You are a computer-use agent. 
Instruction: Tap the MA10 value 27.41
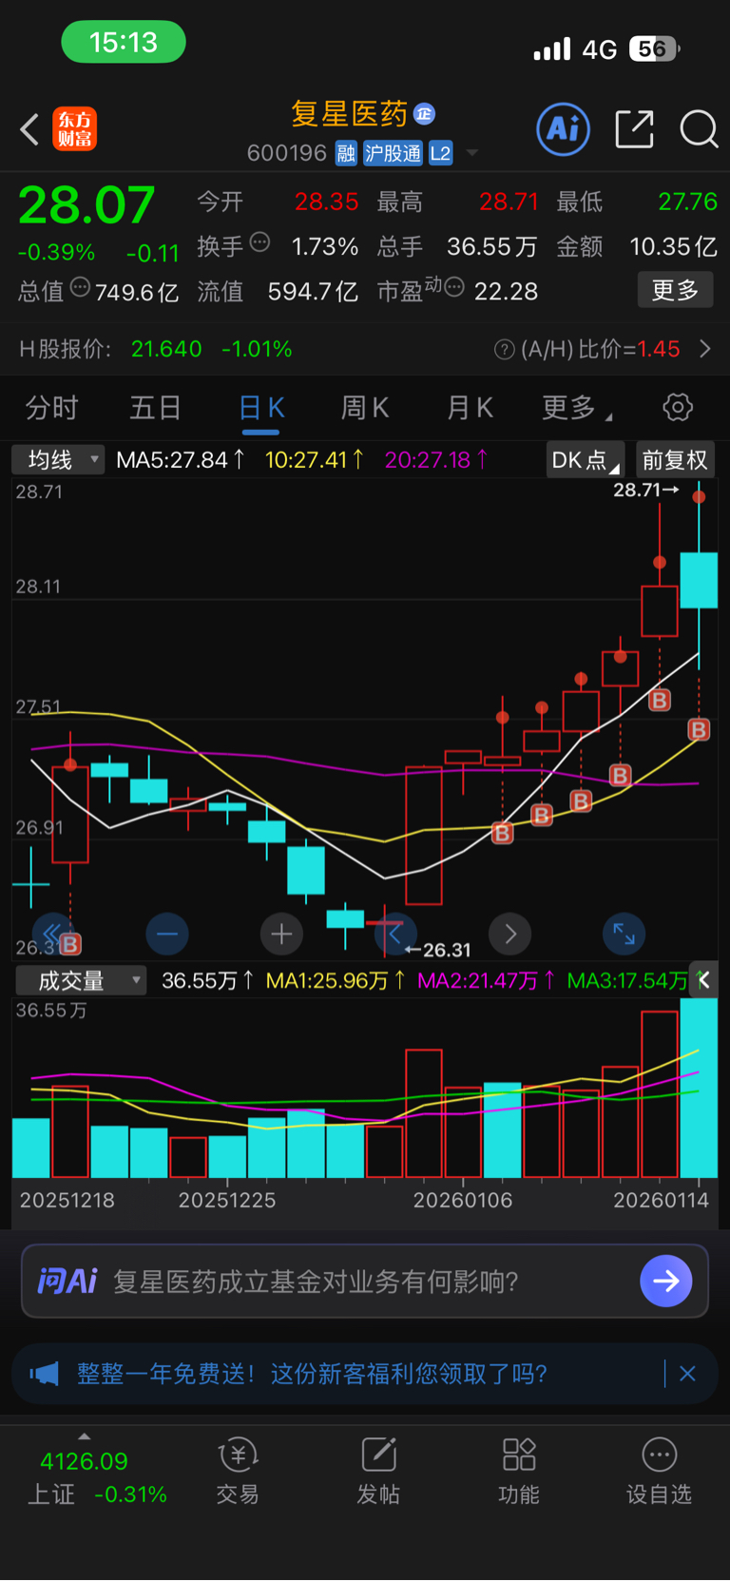pos(315,460)
